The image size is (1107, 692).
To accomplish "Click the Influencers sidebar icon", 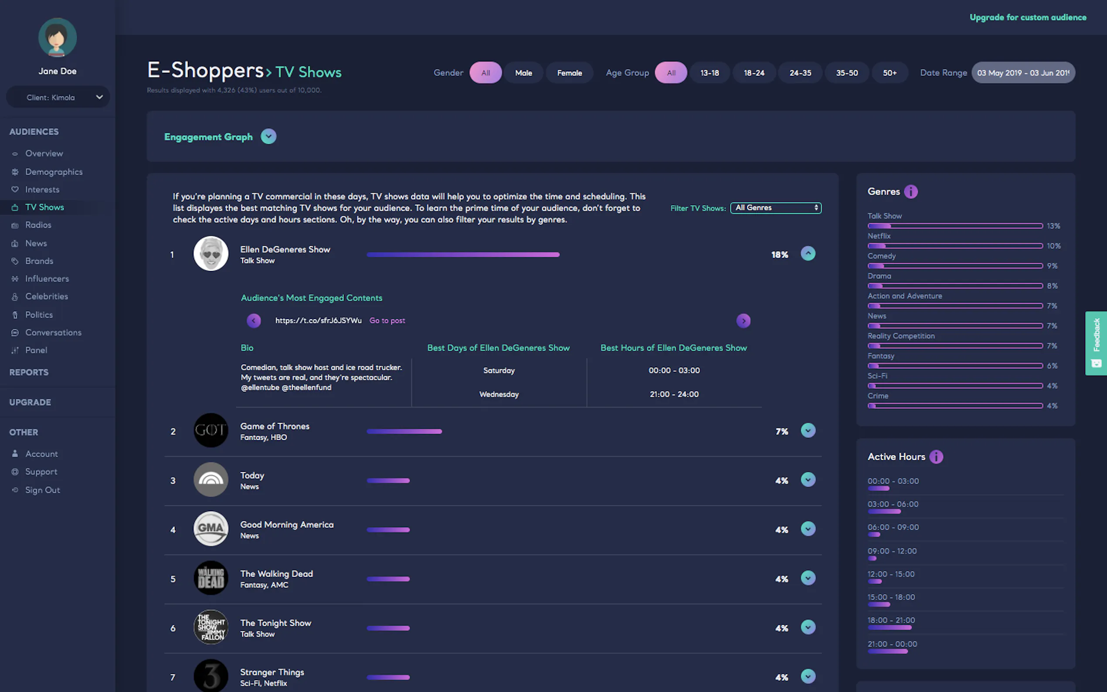I will point(15,279).
